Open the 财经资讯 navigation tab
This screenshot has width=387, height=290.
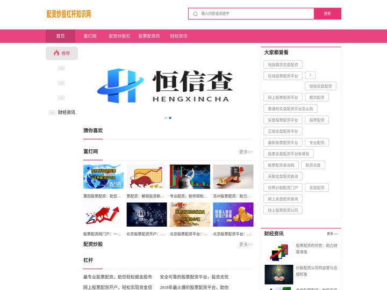tap(178, 36)
